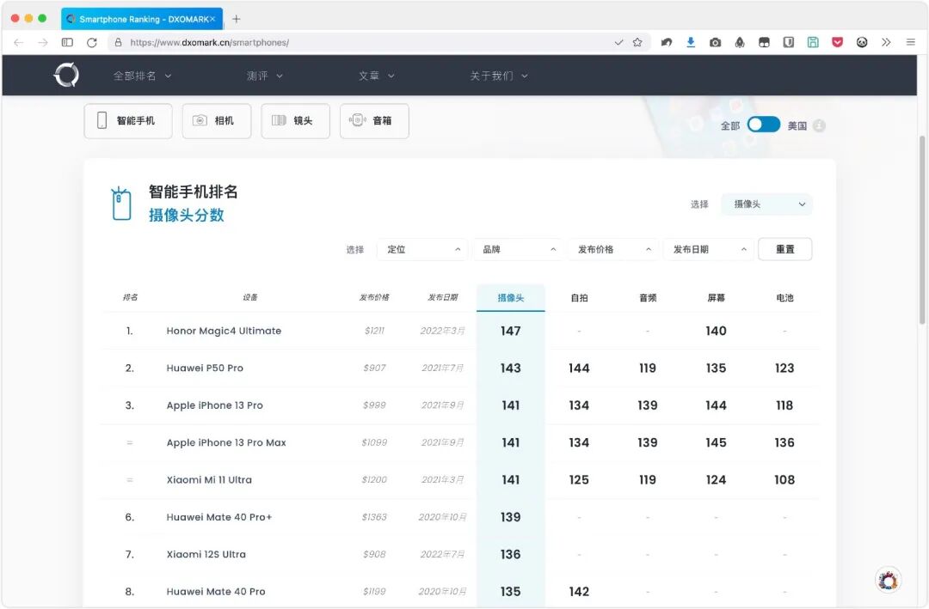929x609 pixels.
Task: Click the flame extension icon in toolbar
Action: (x=740, y=43)
